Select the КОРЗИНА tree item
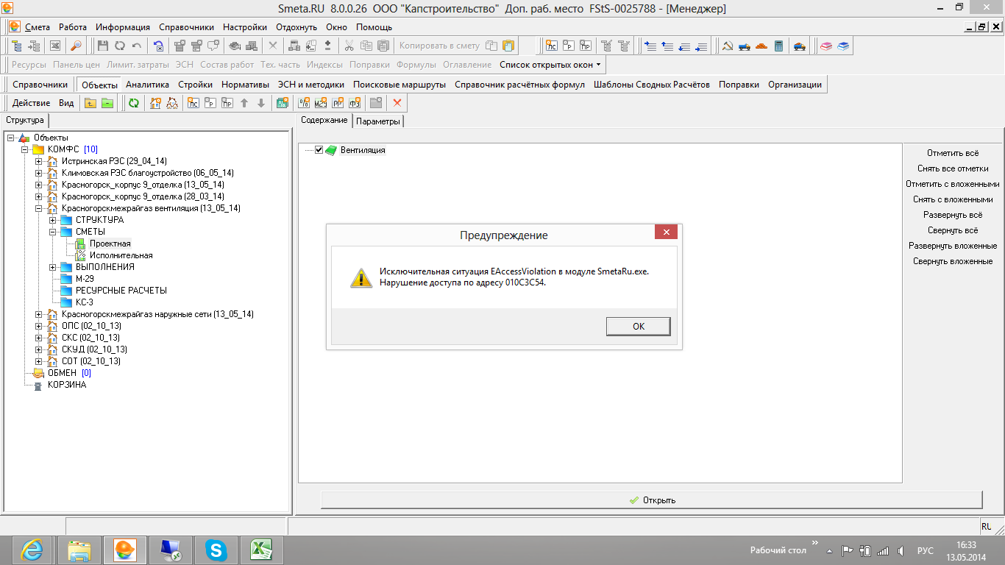 tap(67, 385)
